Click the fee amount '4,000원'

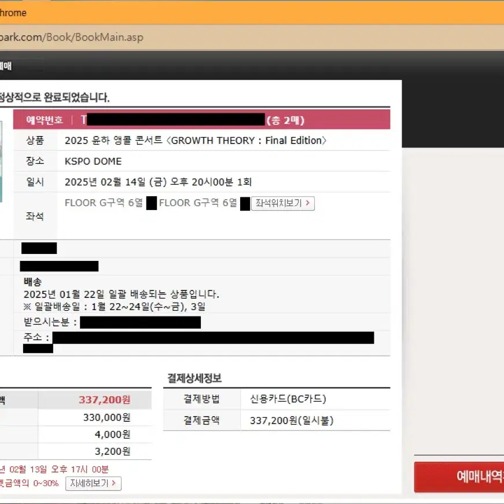point(112,435)
